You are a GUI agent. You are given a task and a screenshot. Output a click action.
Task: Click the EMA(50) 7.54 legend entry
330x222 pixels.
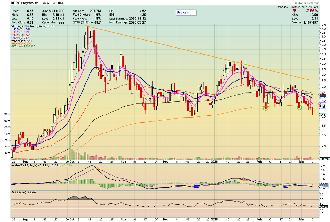[x=20, y=36]
